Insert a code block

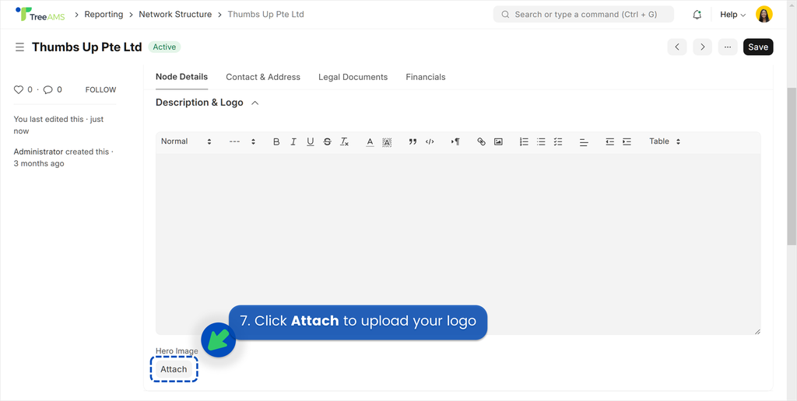pos(430,141)
